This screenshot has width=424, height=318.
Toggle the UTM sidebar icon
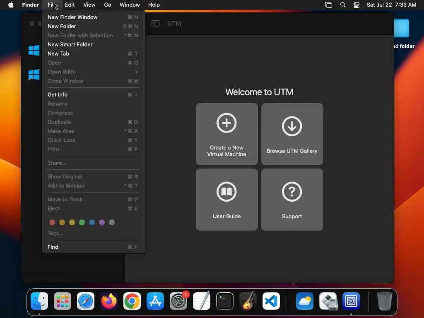[156, 24]
